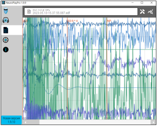Open the recorded files section

point(6,30)
